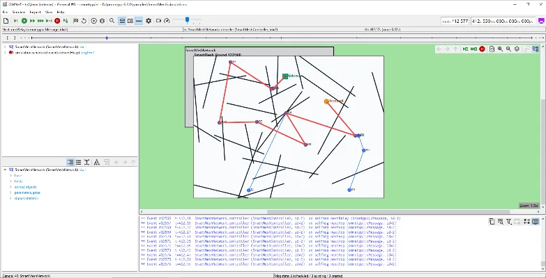Expand the owned objects group
Viewport: 546px width, 278px height.
click(x=10, y=187)
